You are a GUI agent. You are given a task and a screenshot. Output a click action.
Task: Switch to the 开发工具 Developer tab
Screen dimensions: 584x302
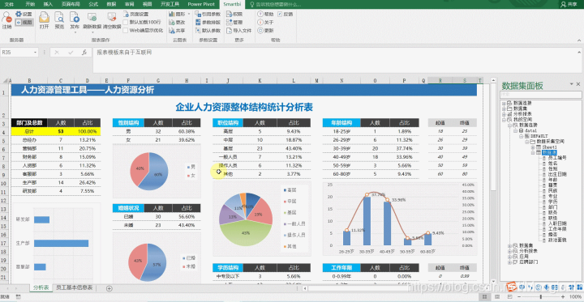(x=170, y=4)
